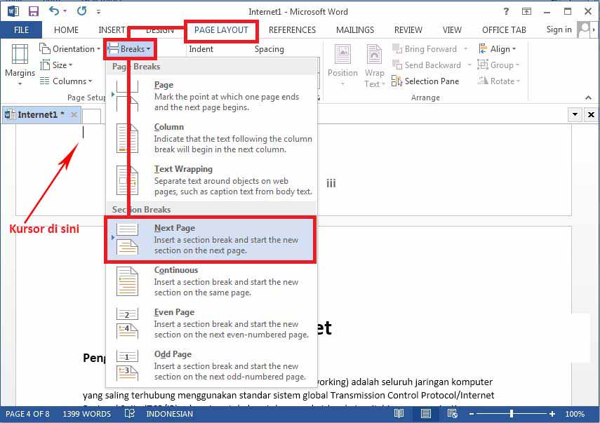
Task: Choose Column break option
Action: (211, 138)
